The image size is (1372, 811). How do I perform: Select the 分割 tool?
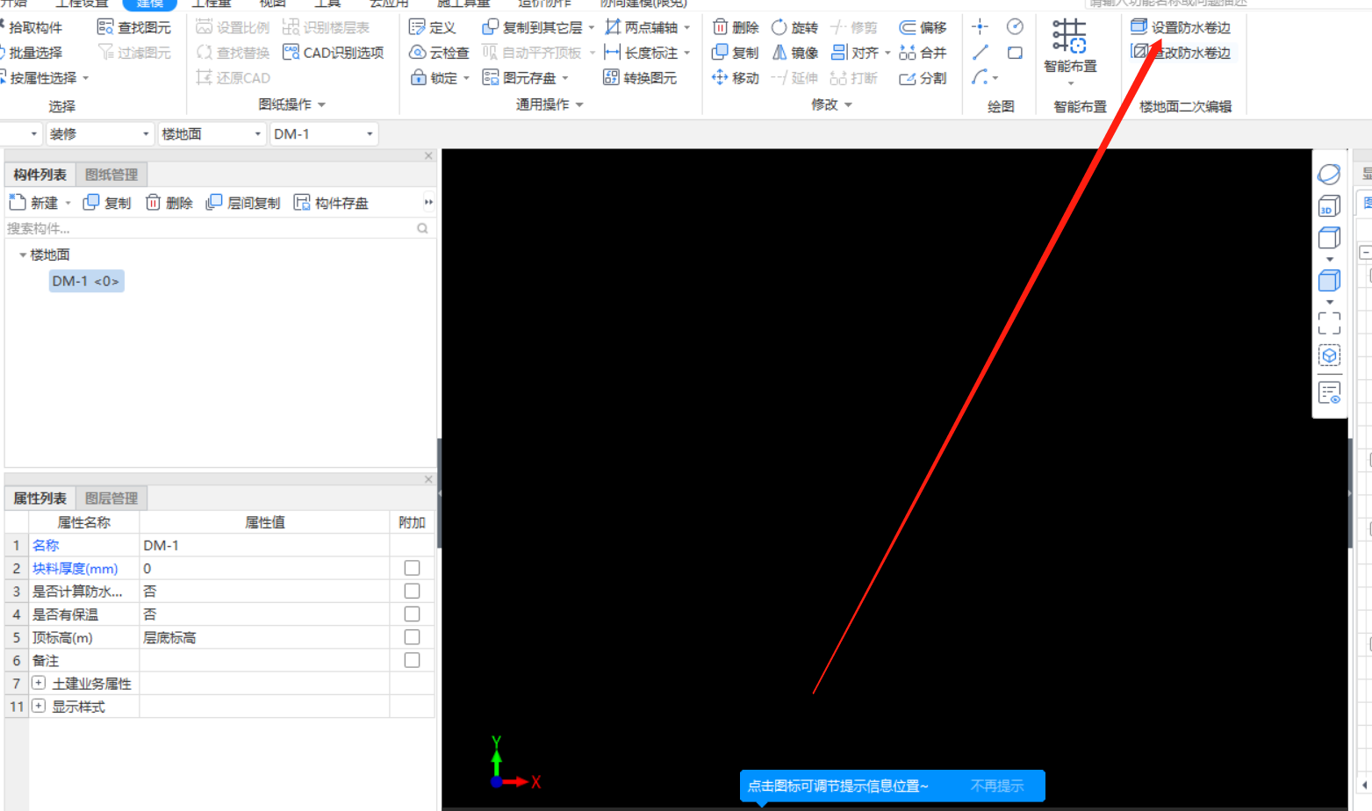pyautogui.click(x=923, y=78)
